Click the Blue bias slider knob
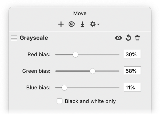The width and height of the screenshot is (160, 129). [64, 88]
